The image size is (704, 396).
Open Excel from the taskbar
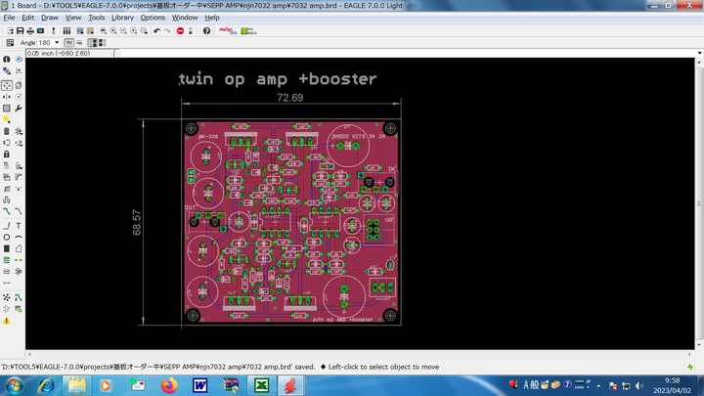coord(261,385)
